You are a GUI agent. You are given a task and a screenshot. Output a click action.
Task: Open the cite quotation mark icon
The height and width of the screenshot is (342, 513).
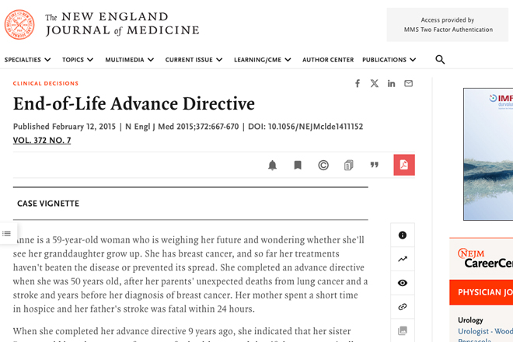(375, 165)
